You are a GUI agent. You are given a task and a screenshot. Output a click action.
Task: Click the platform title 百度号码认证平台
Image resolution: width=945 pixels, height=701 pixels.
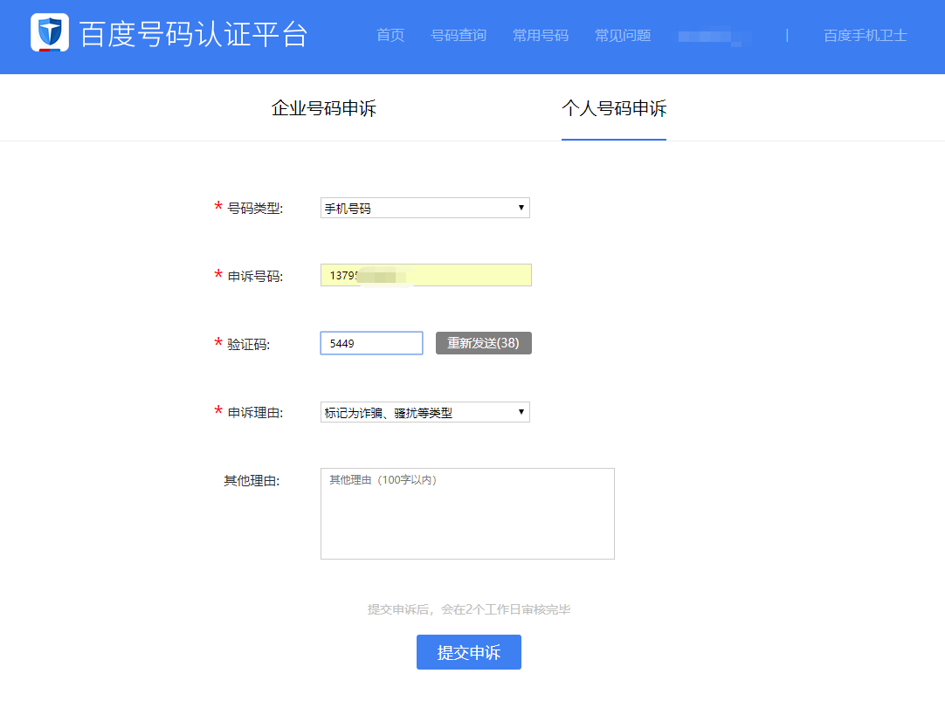coord(192,36)
